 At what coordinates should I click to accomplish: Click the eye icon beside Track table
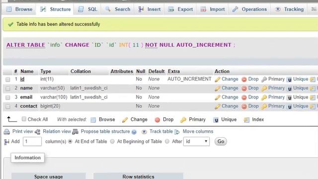click(x=144, y=132)
